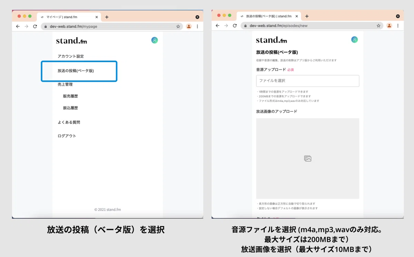Open three-dot Chrome menu in mypage window
This screenshot has height=257, width=414.
(x=197, y=26)
